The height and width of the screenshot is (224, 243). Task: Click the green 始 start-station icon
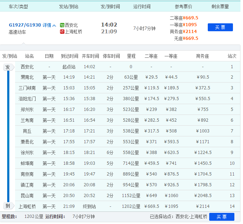pos(62,25)
